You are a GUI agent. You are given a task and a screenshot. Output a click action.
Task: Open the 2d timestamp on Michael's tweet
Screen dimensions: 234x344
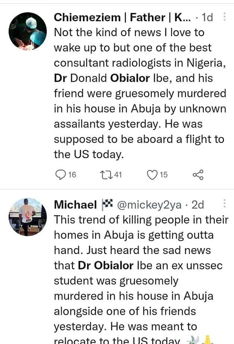197,204
